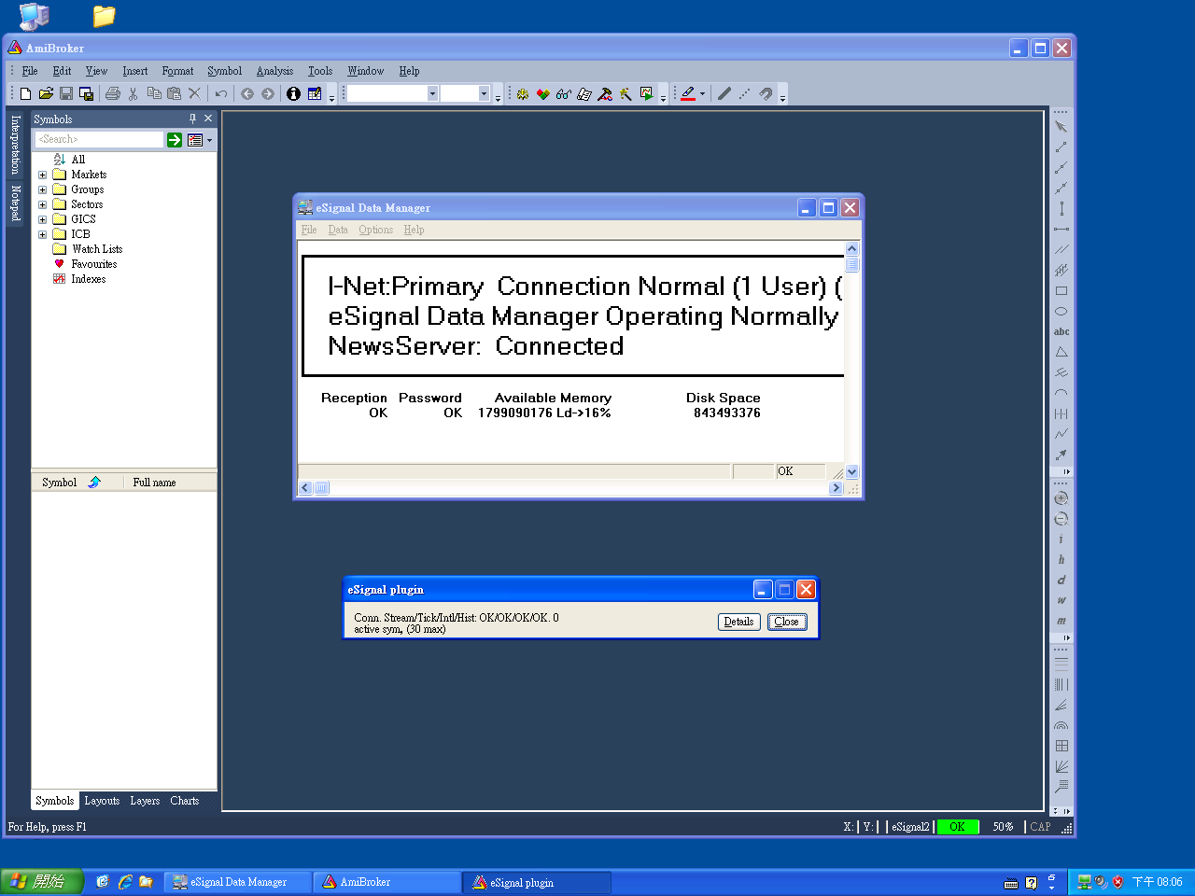Click the binoculars Explore icon
The image size is (1195, 896).
click(x=564, y=93)
